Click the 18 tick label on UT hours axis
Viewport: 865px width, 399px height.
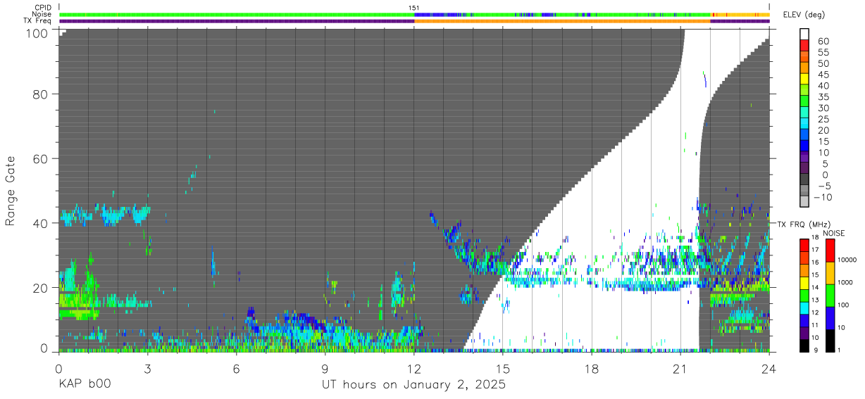[592, 368]
